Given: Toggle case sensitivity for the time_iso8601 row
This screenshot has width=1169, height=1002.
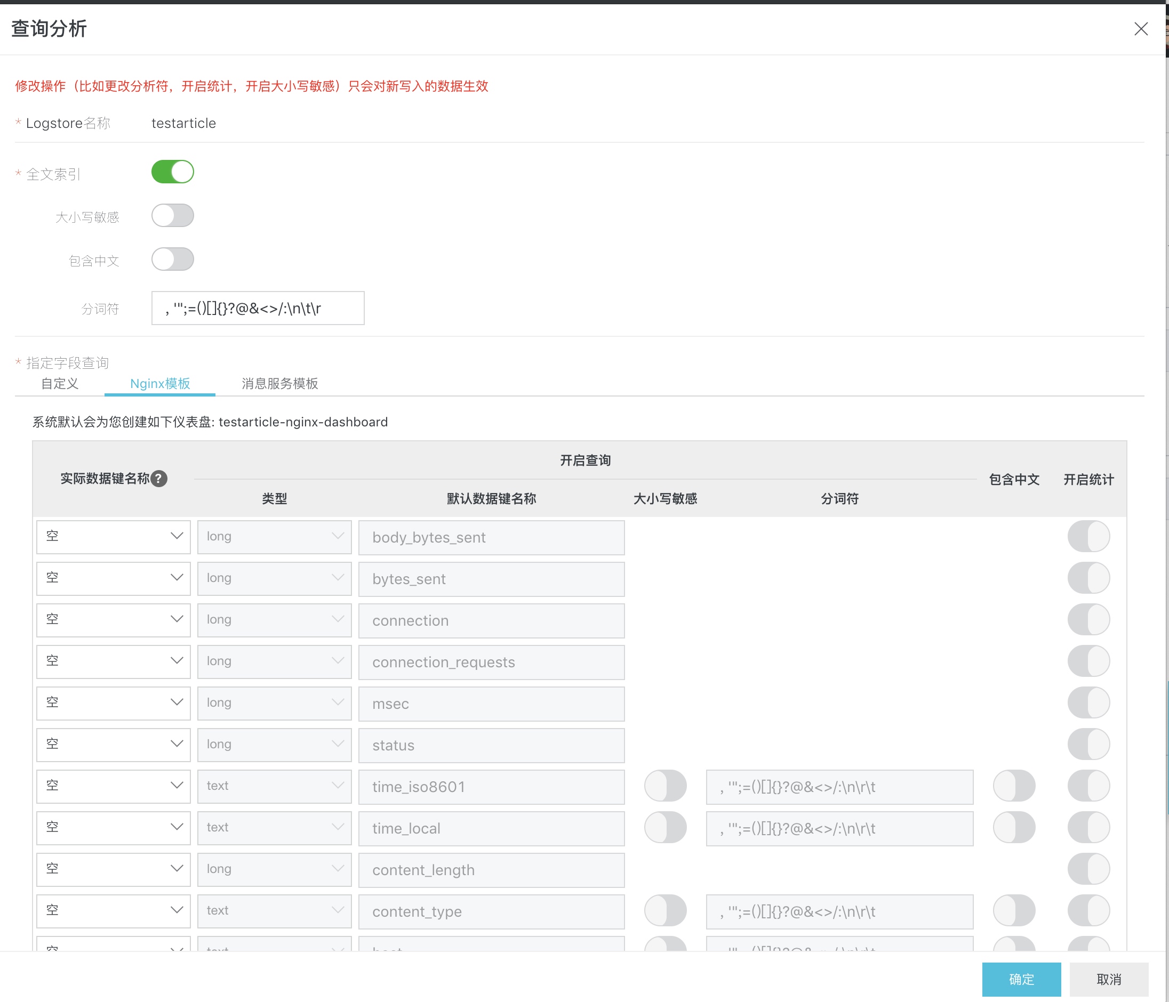Looking at the screenshot, I should pos(665,786).
